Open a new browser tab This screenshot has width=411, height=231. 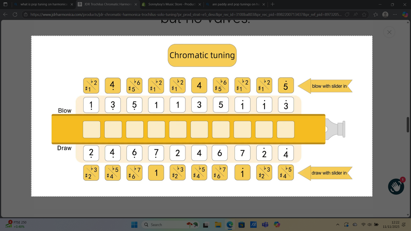[x=272, y=4]
